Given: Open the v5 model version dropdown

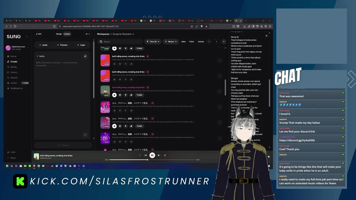Looking at the screenshot, I should (88, 34).
